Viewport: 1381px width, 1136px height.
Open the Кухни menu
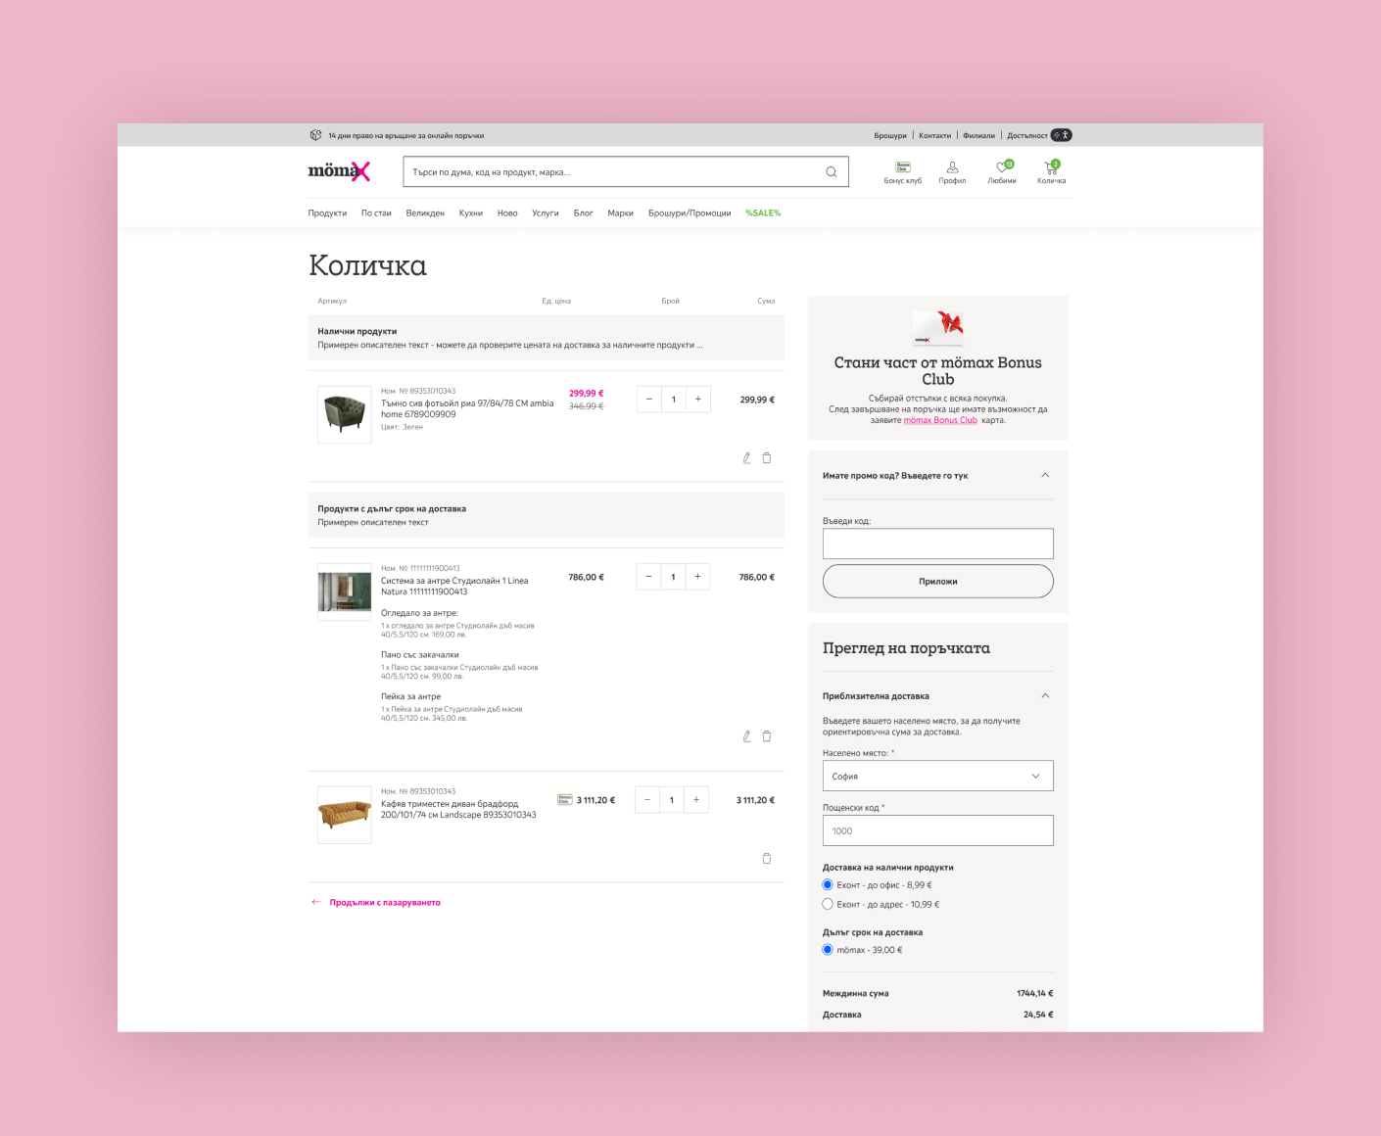click(471, 213)
